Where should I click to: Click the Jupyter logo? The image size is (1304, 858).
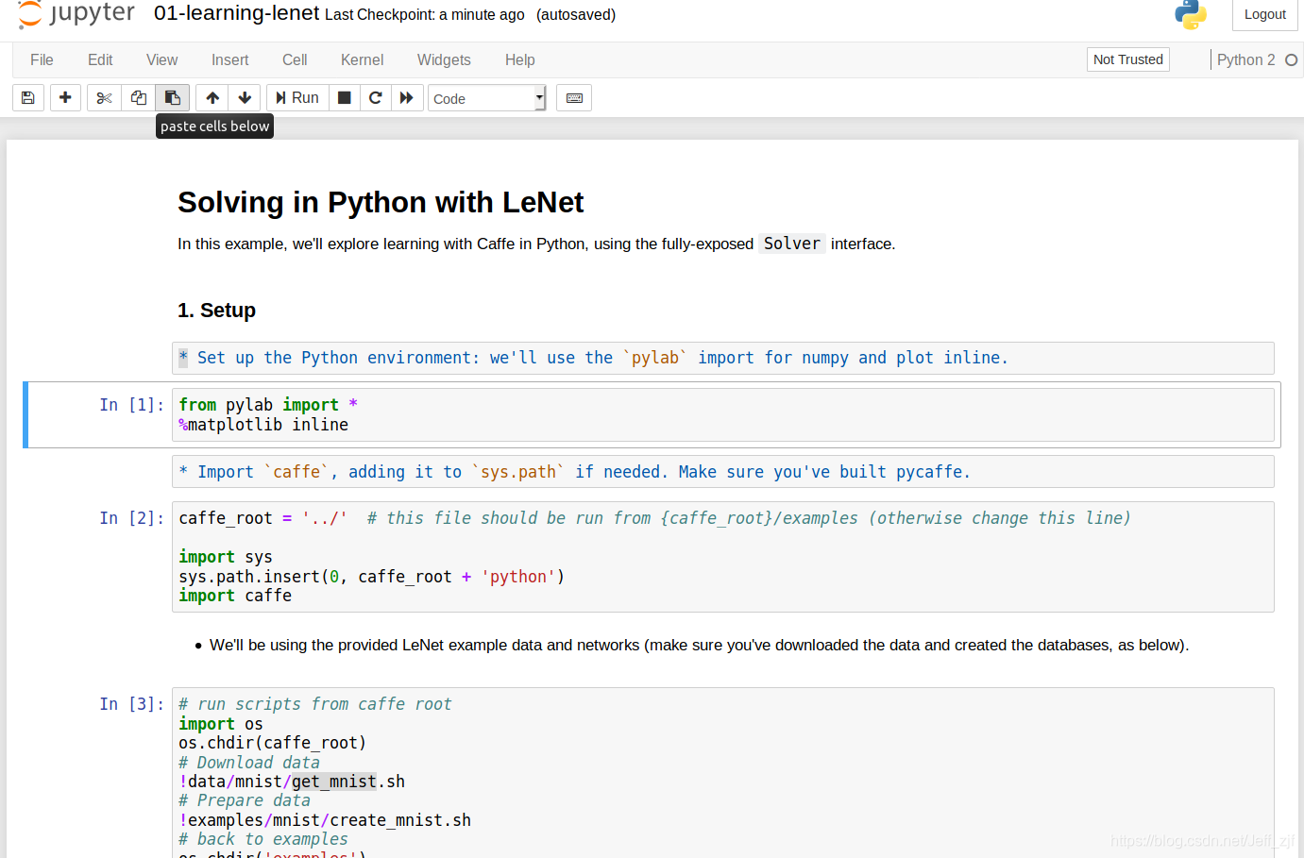(76, 13)
